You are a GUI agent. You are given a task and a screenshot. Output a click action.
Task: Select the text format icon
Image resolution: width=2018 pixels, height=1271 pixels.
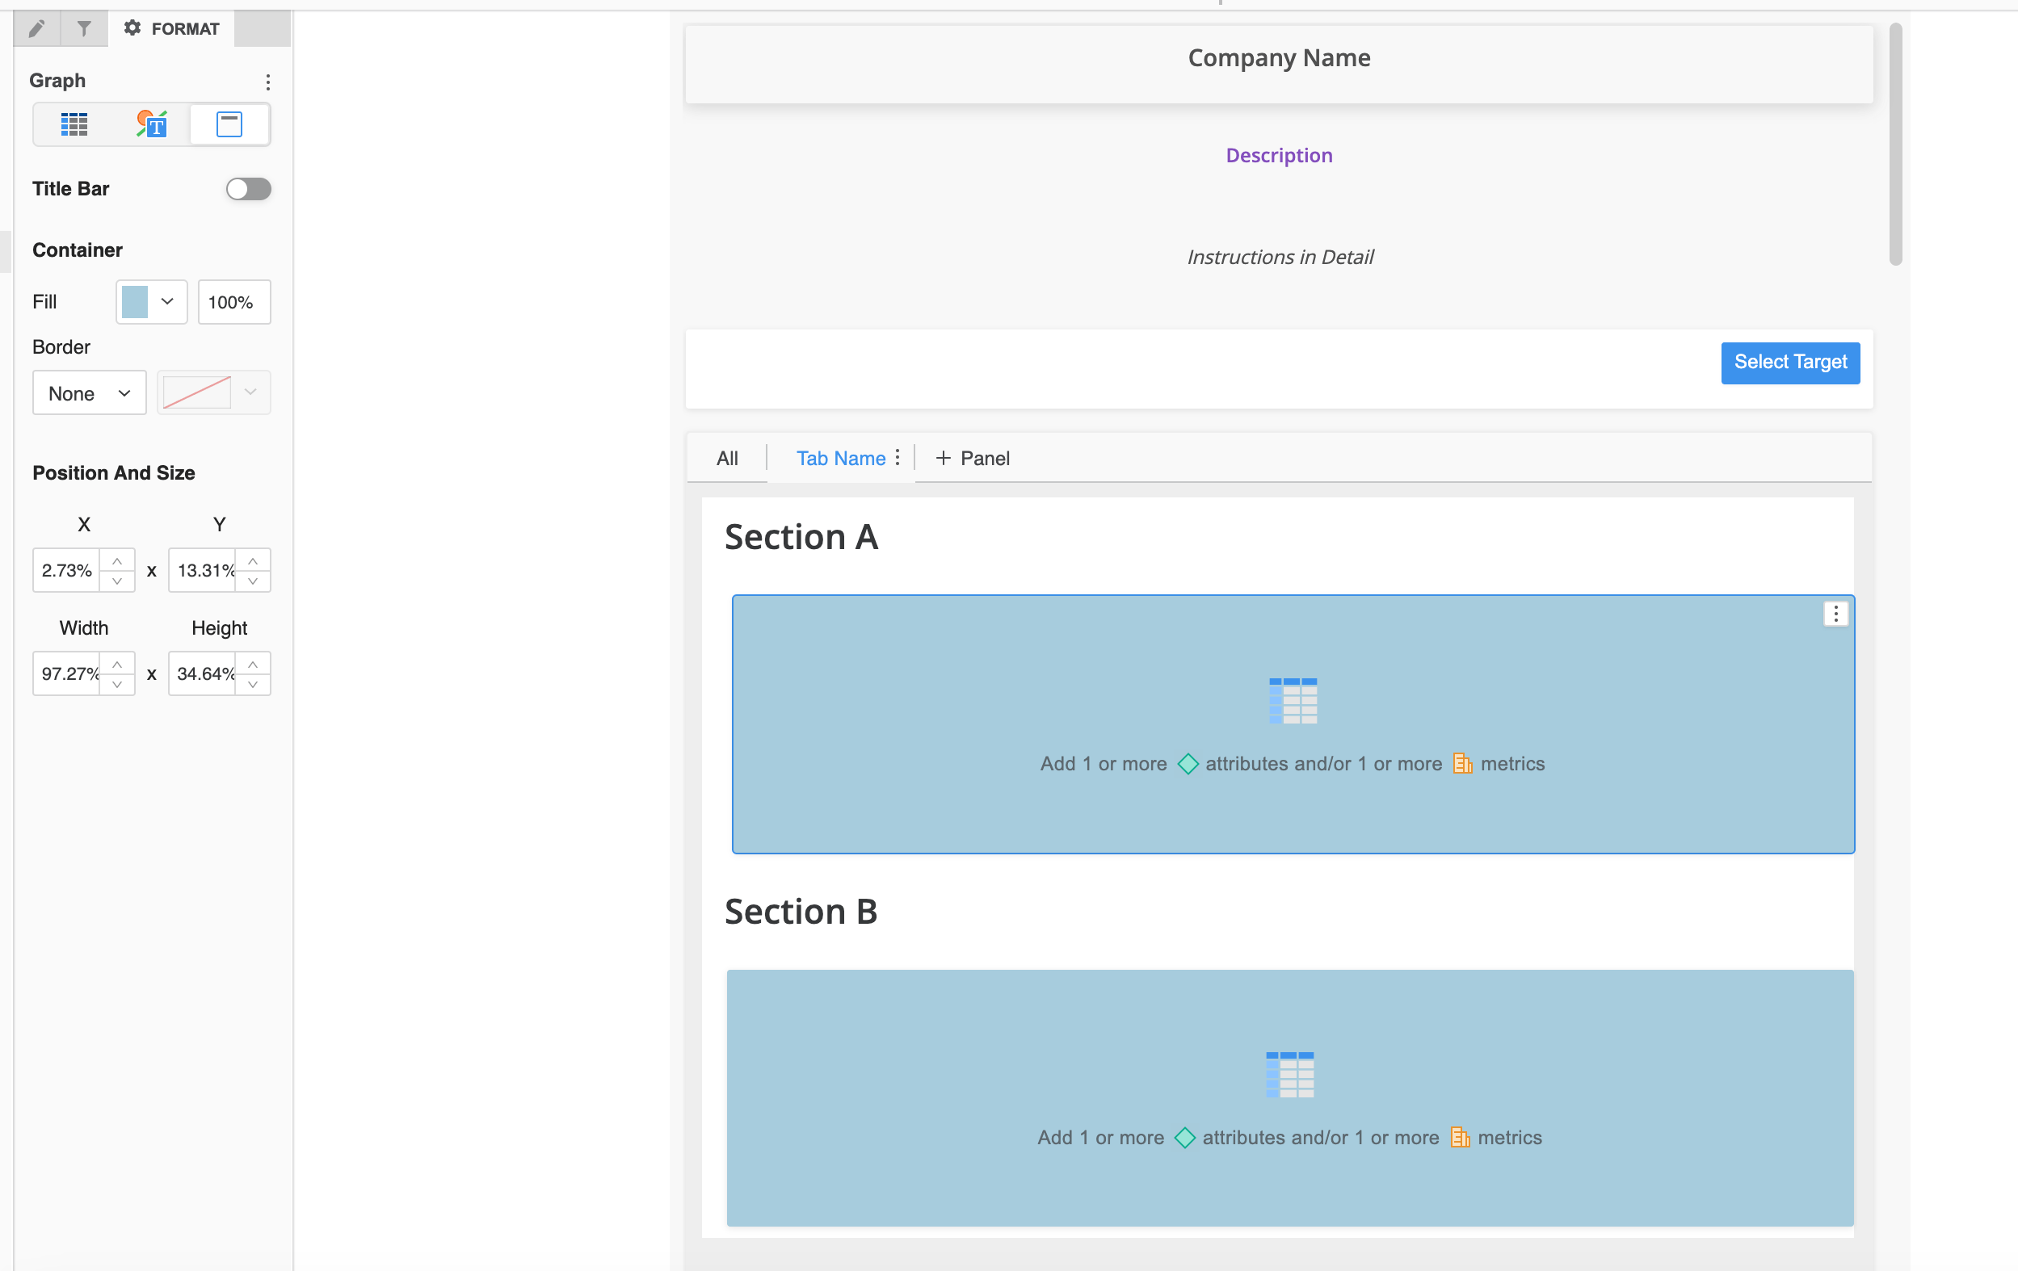point(152,124)
